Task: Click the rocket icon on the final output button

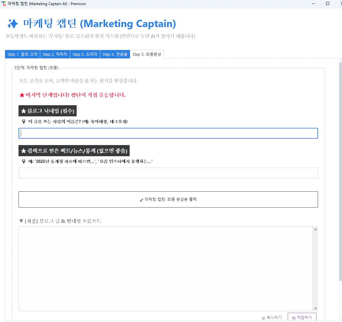Action: [141, 200]
